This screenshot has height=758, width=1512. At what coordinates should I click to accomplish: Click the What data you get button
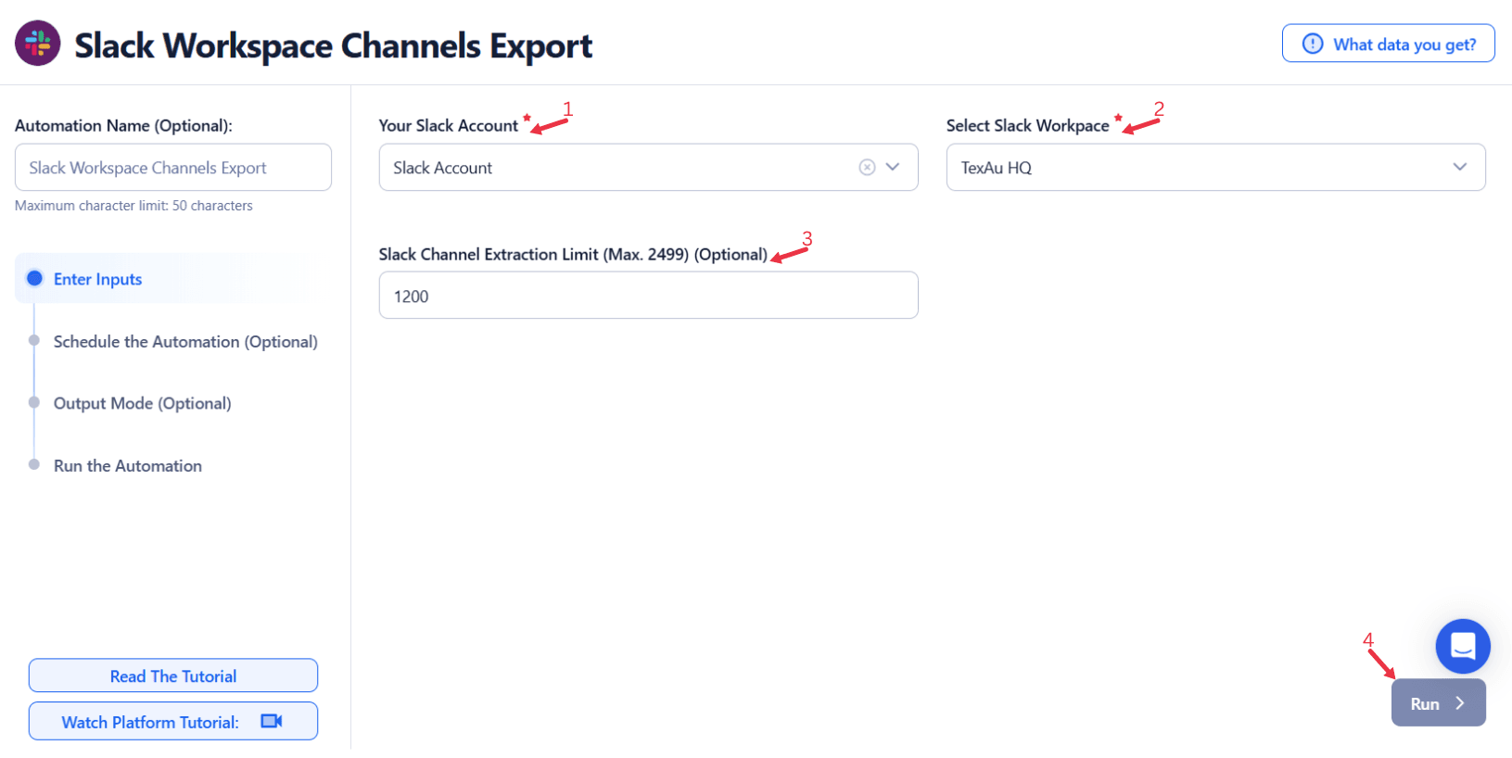pyautogui.click(x=1388, y=44)
